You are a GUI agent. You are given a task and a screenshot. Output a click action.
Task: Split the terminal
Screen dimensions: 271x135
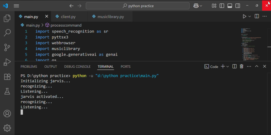234,67
